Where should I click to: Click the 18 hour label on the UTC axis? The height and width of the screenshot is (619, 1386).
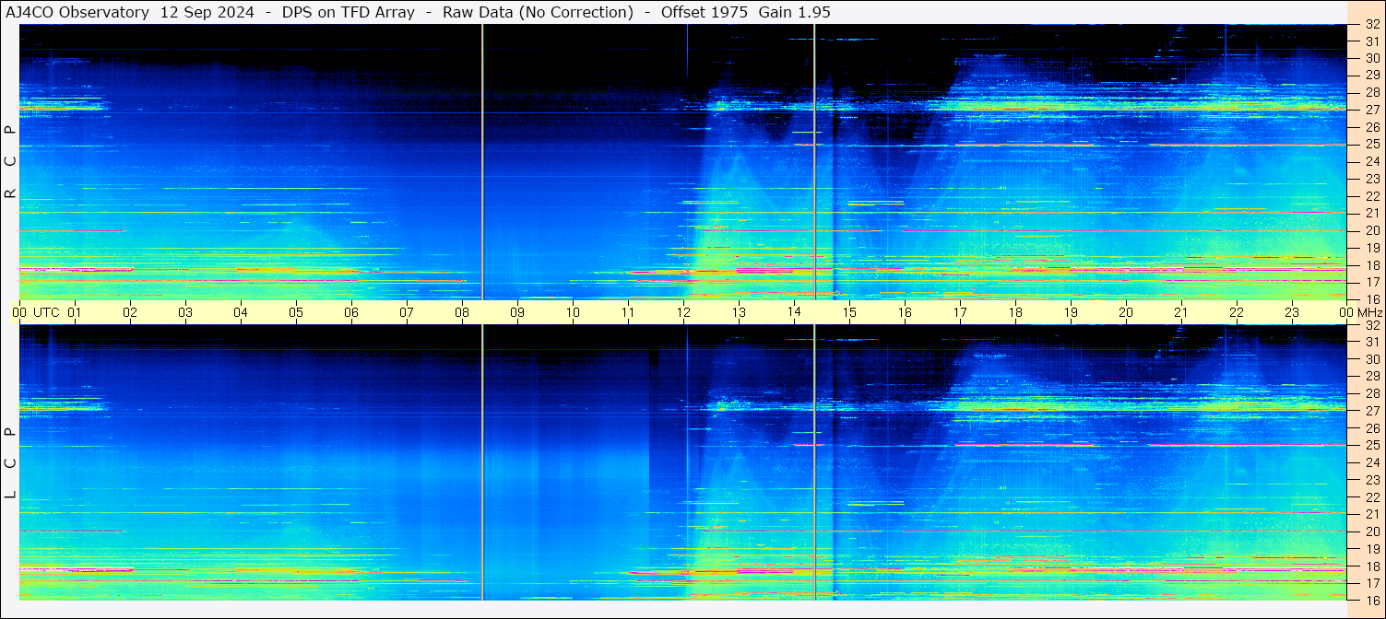point(1015,312)
